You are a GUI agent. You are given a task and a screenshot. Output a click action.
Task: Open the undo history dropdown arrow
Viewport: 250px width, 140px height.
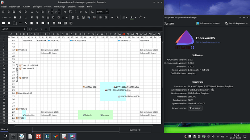[x=52, y=12]
